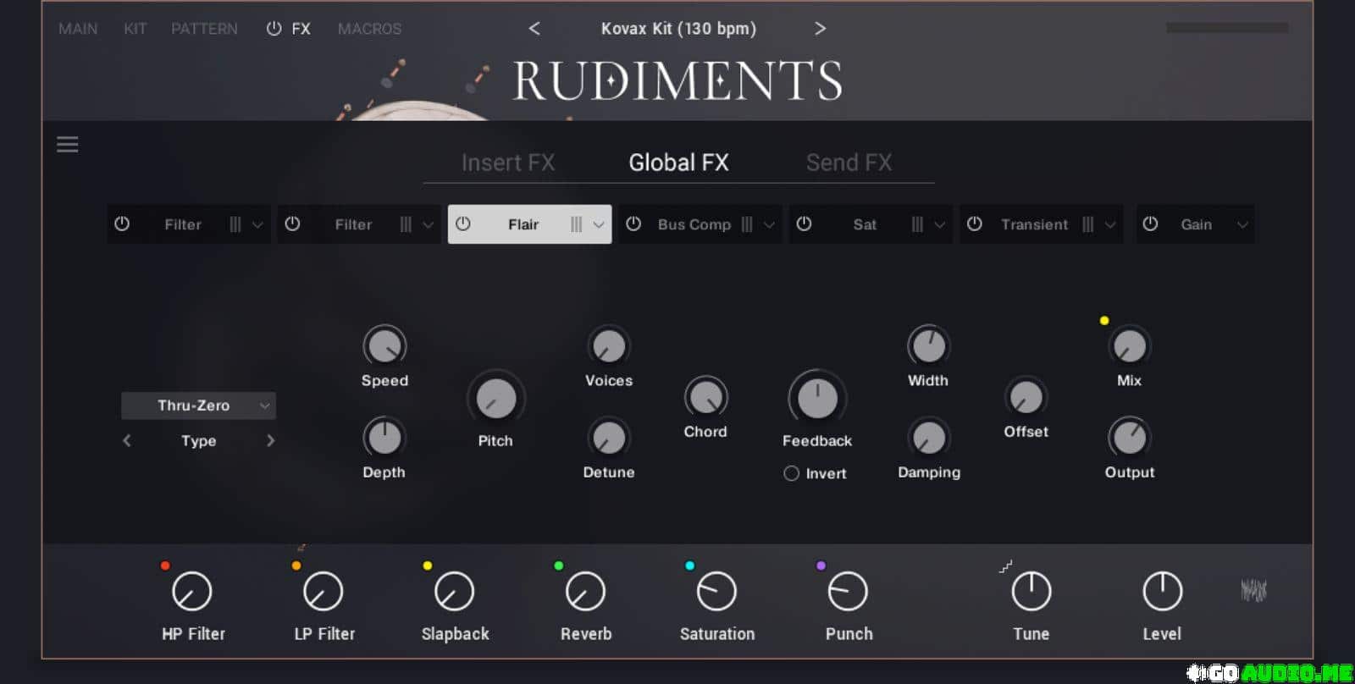1355x684 pixels.
Task: Grab the drag handle on Bus Comp slot
Action: 747,224
